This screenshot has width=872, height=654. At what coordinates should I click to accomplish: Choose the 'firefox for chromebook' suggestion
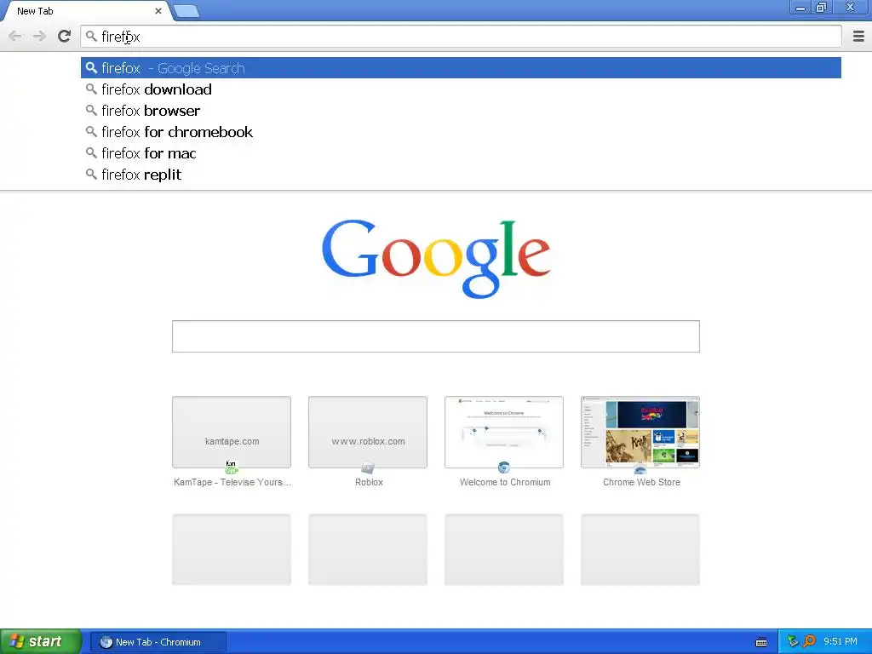click(461, 132)
